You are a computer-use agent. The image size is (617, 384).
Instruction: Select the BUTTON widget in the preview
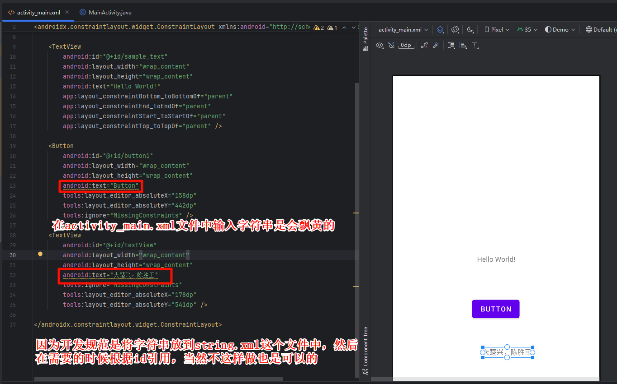point(496,309)
